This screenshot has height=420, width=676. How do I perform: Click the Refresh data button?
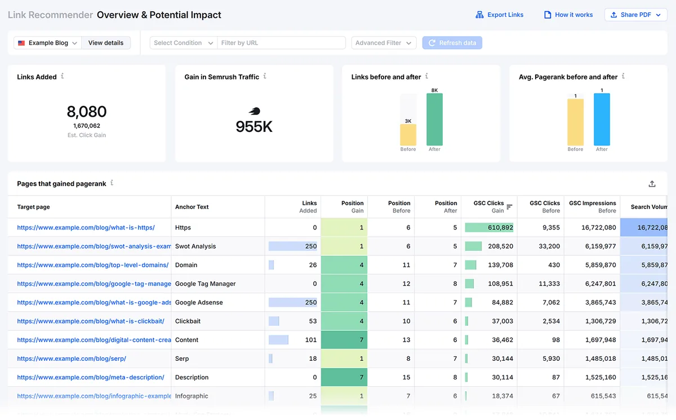452,43
